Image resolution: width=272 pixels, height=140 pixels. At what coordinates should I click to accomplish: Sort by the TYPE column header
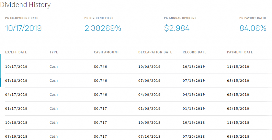(x=54, y=52)
